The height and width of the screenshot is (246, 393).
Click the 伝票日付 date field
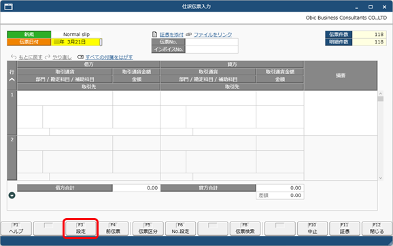(x=75, y=42)
